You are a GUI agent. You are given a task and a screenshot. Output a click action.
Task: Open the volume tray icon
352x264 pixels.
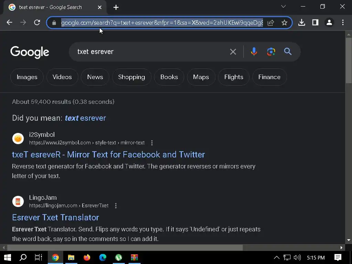click(297, 257)
